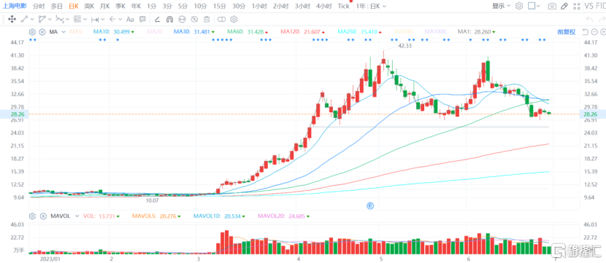
Task: Switch to the 分时 tab
Action: pyautogui.click(x=38, y=6)
